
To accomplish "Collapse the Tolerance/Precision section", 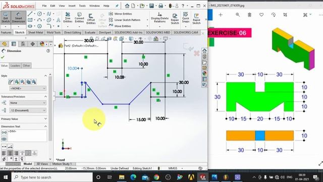I will pos(45,97).
